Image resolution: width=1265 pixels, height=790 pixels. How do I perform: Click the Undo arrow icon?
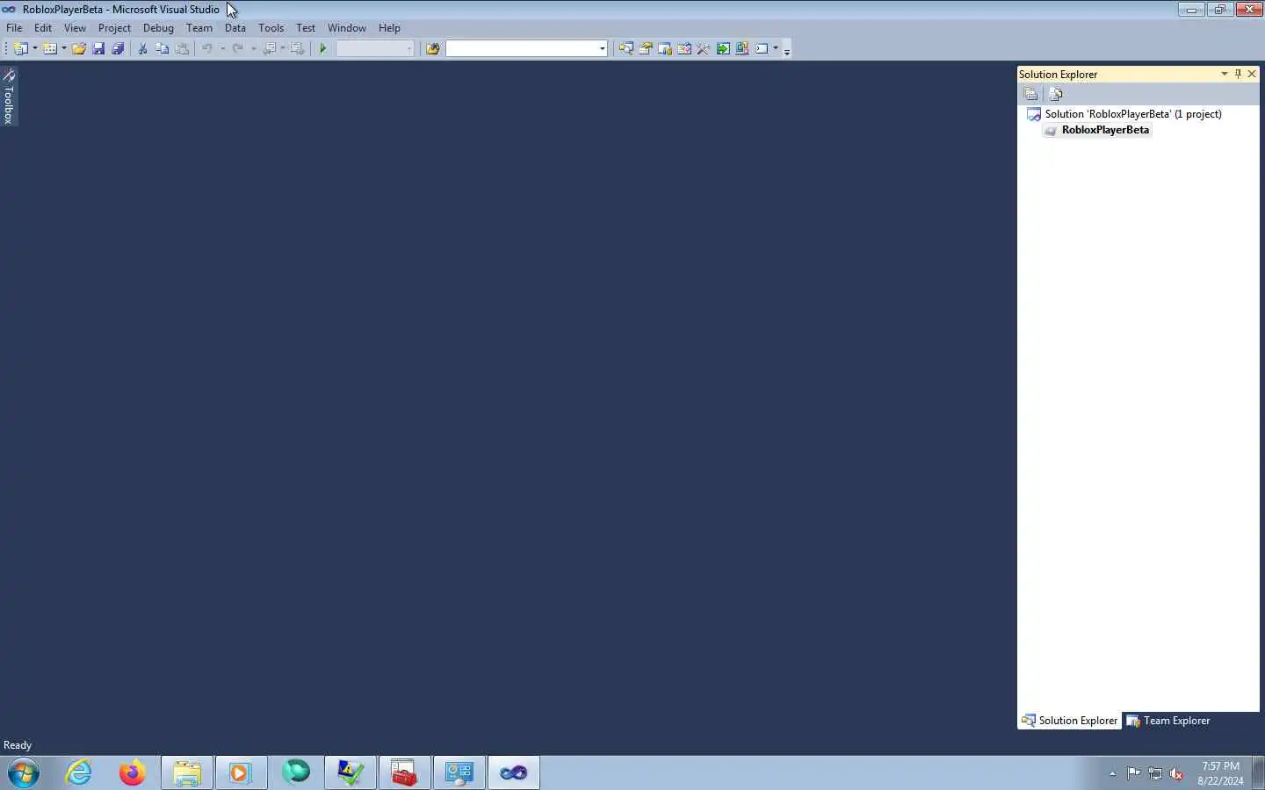[x=207, y=48]
